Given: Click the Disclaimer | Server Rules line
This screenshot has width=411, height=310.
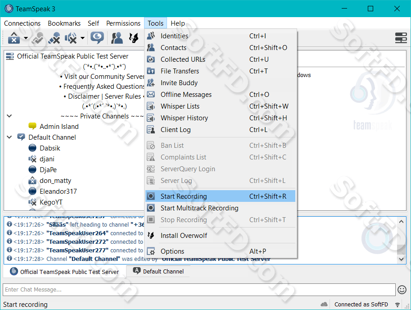Looking at the screenshot, I should pos(104,96).
